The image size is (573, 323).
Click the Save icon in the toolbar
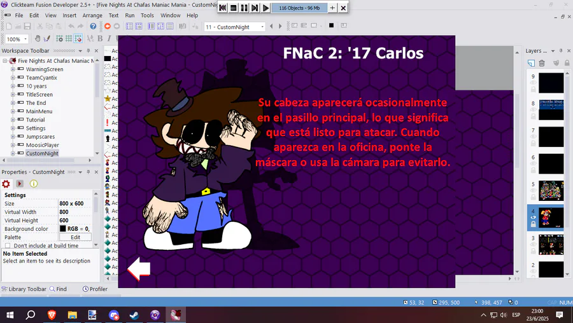point(27,26)
